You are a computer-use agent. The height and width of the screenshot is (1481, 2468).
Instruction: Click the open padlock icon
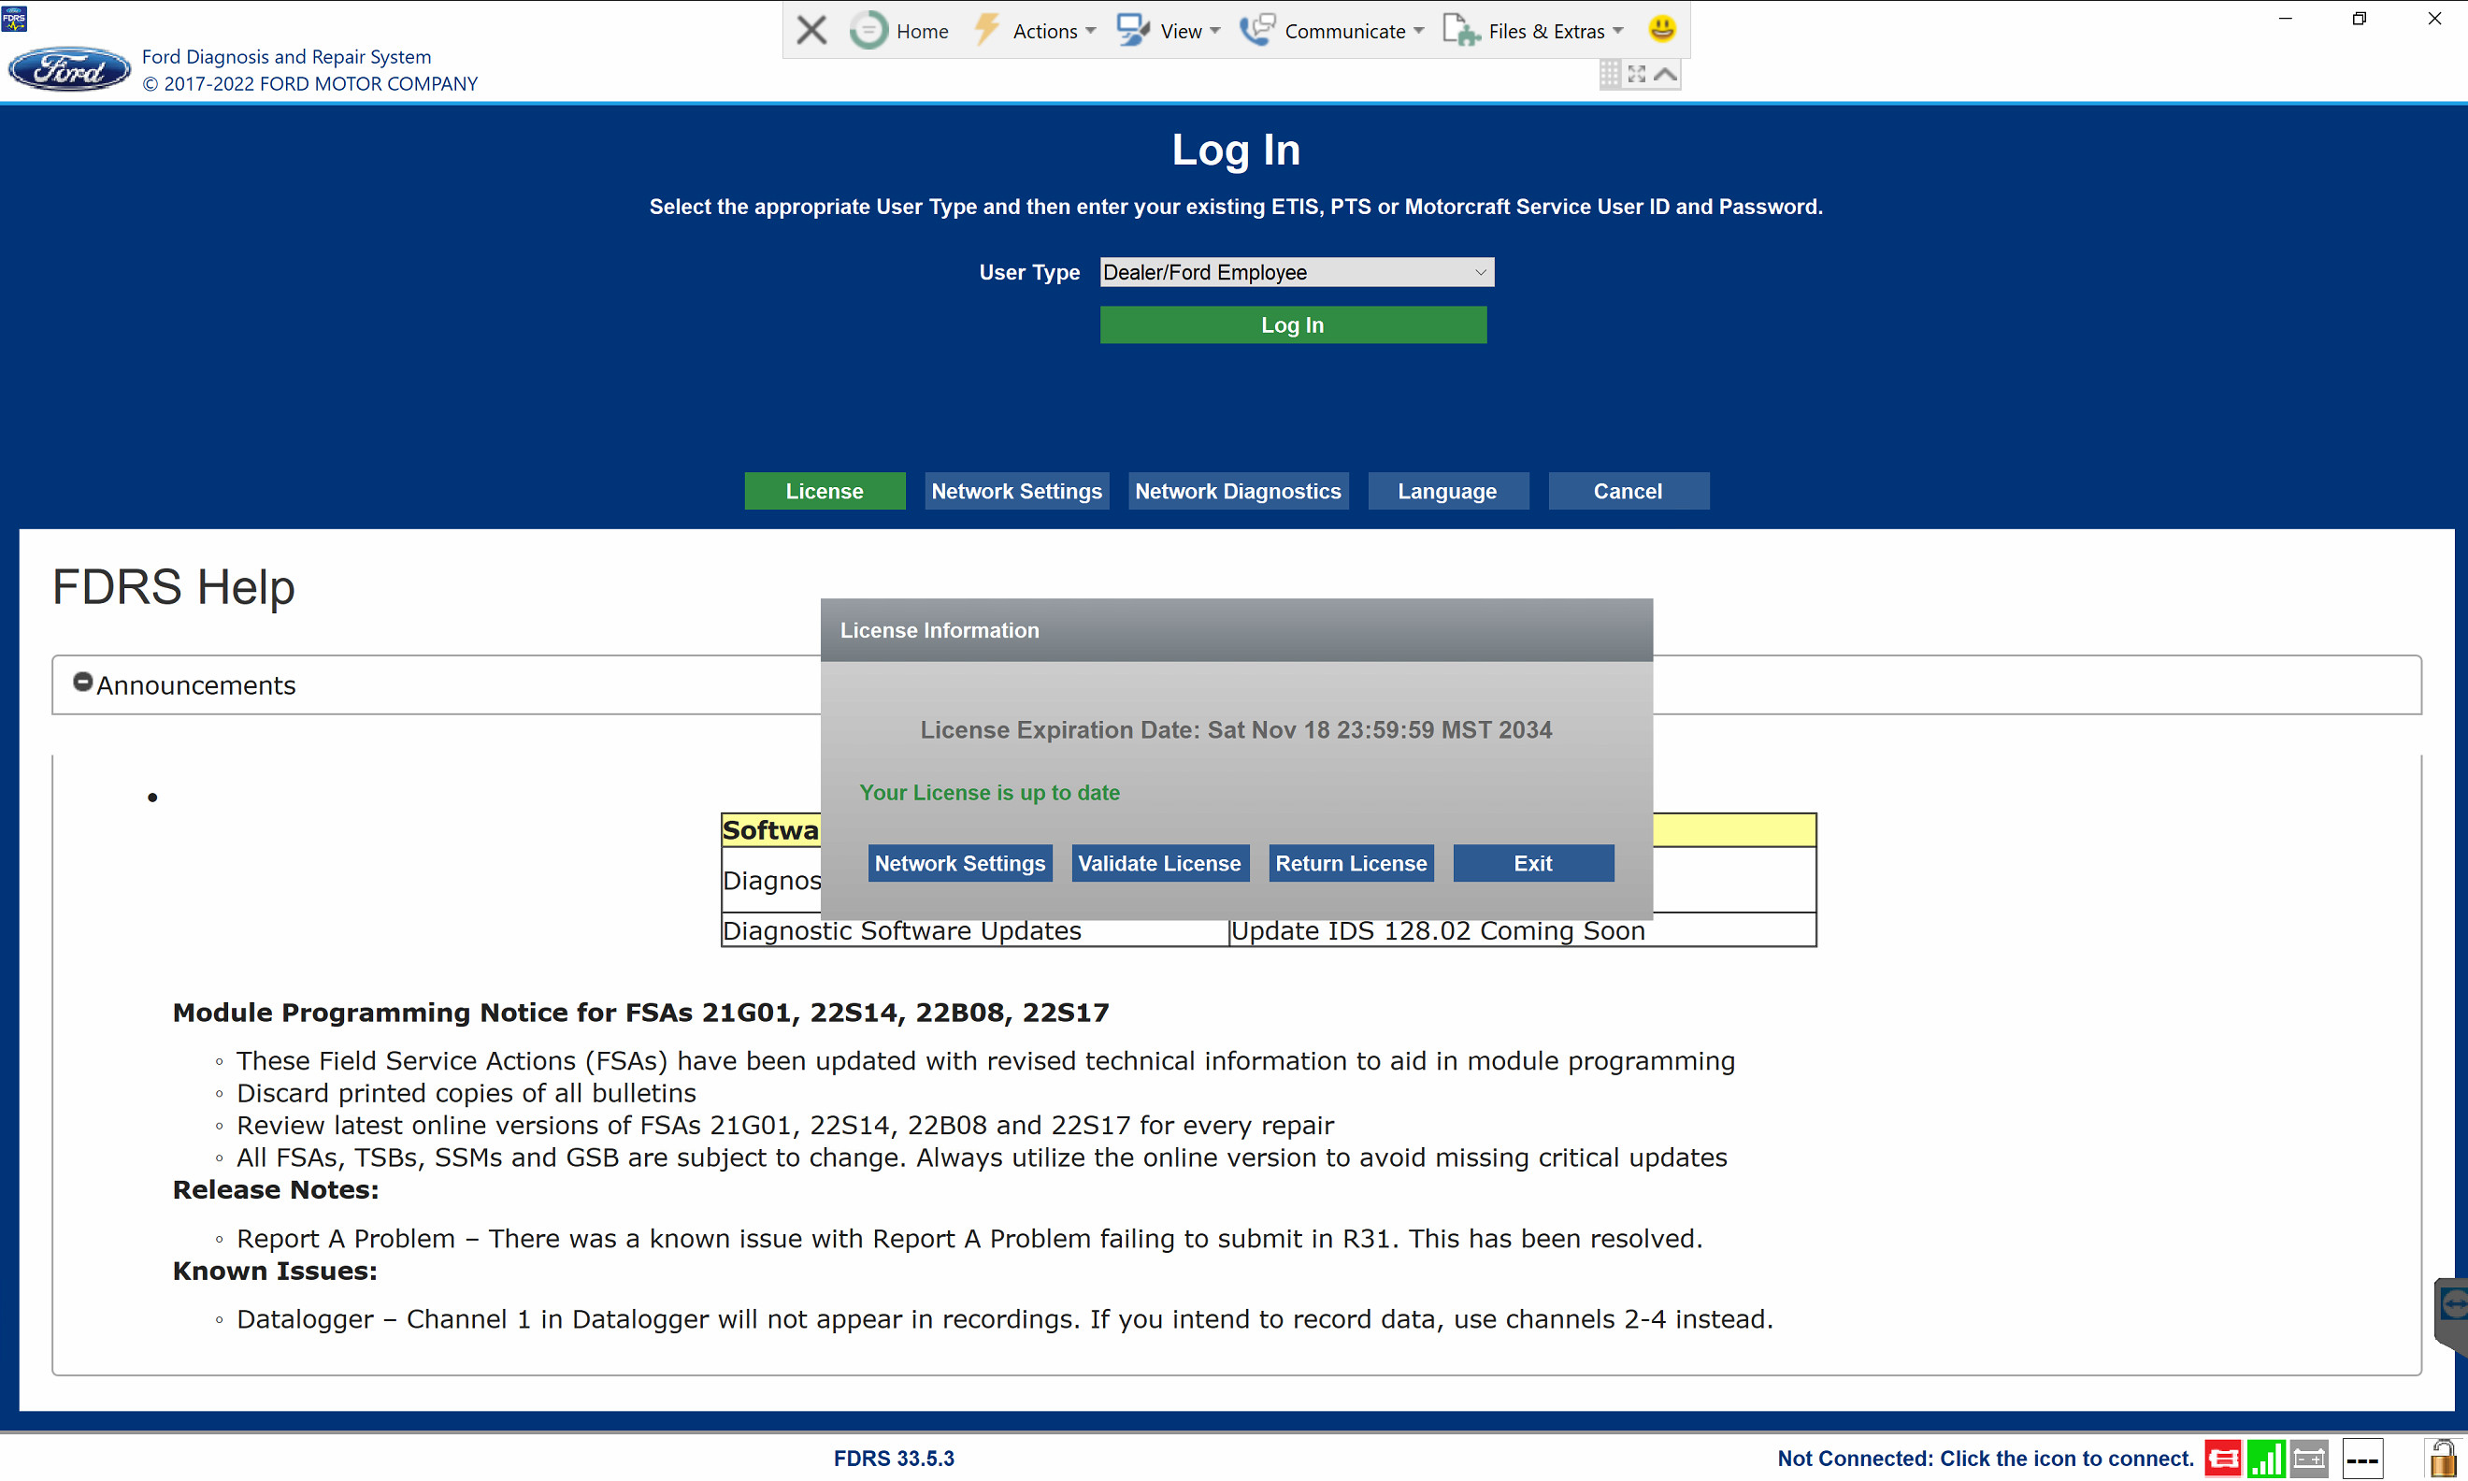click(x=2443, y=1458)
